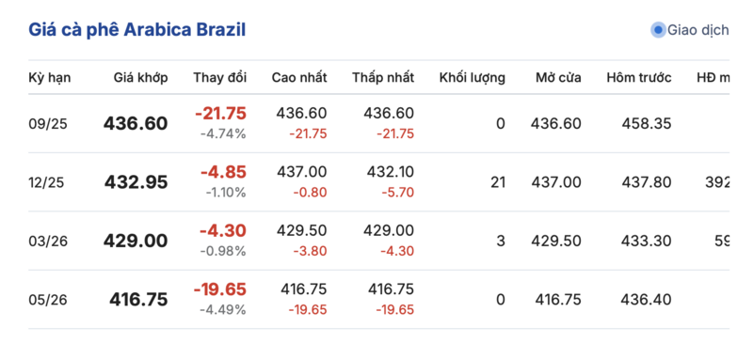Select the 03/26 contract term

tap(48, 242)
